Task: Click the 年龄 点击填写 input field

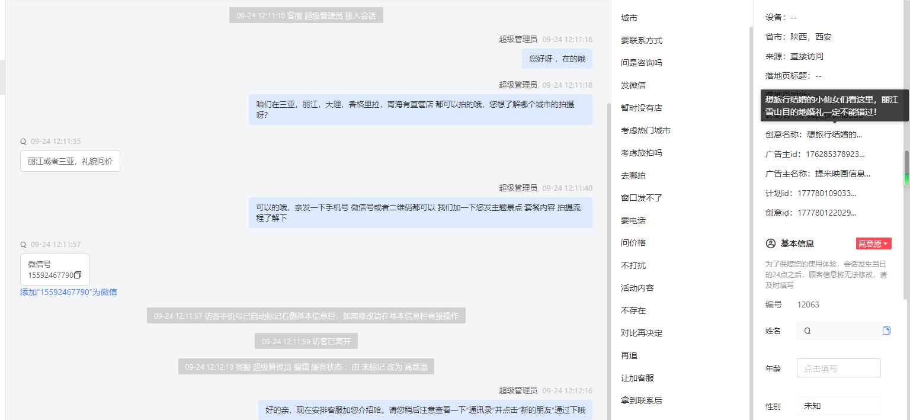Action: point(838,368)
